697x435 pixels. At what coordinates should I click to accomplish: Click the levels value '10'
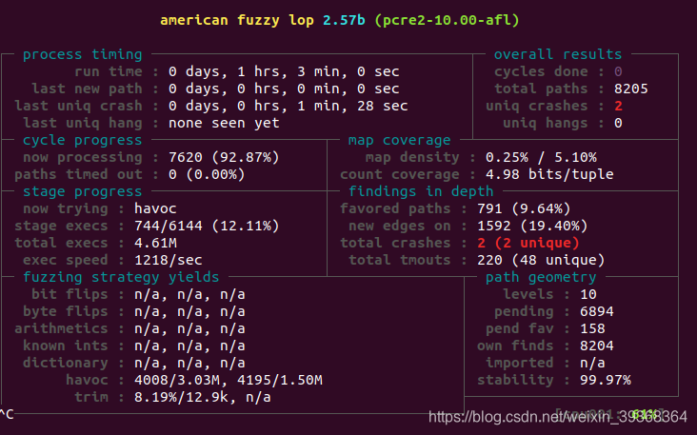[x=588, y=294]
